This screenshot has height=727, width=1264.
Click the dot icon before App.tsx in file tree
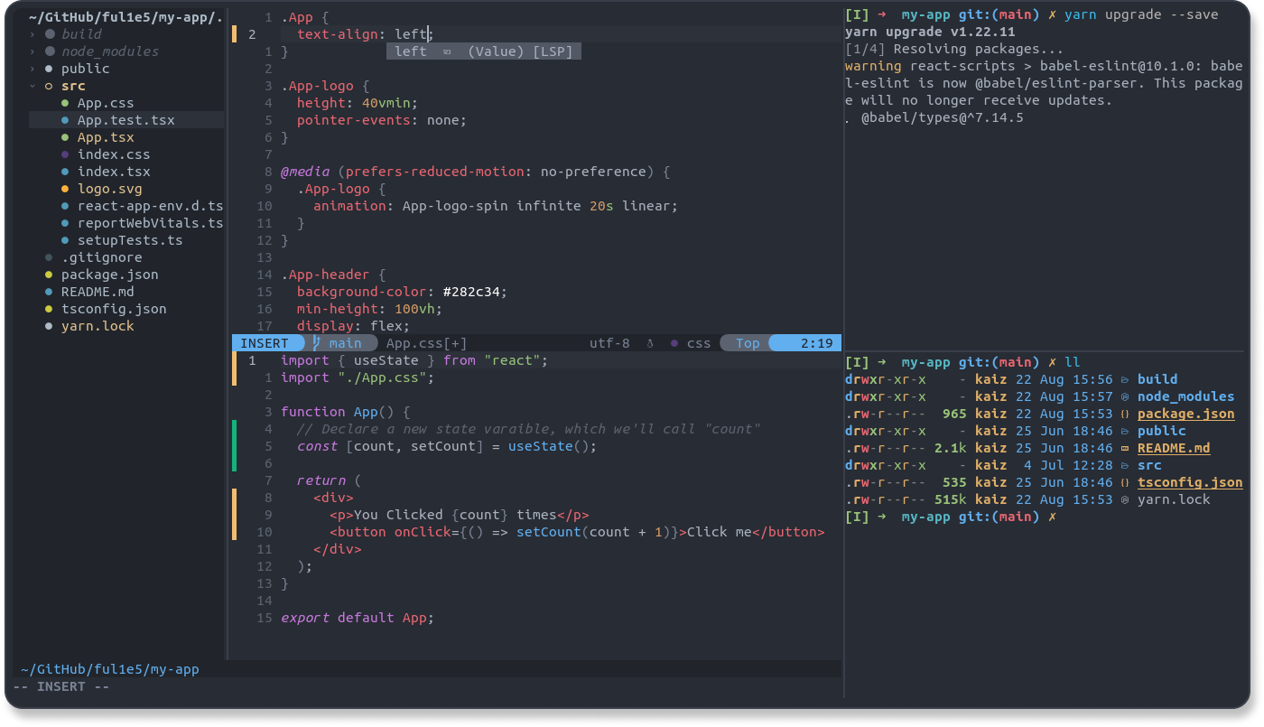pos(65,137)
